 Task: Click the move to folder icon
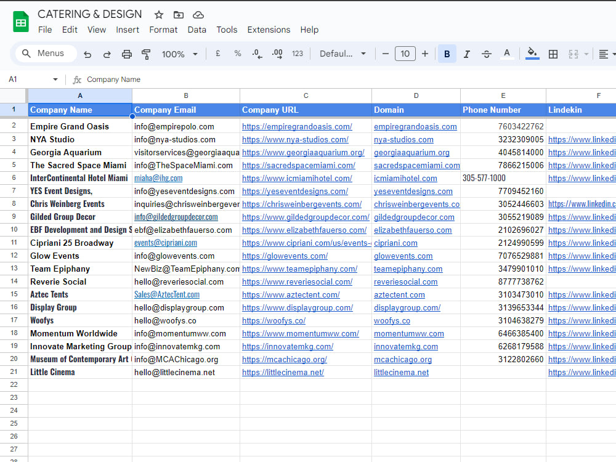pos(179,15)
